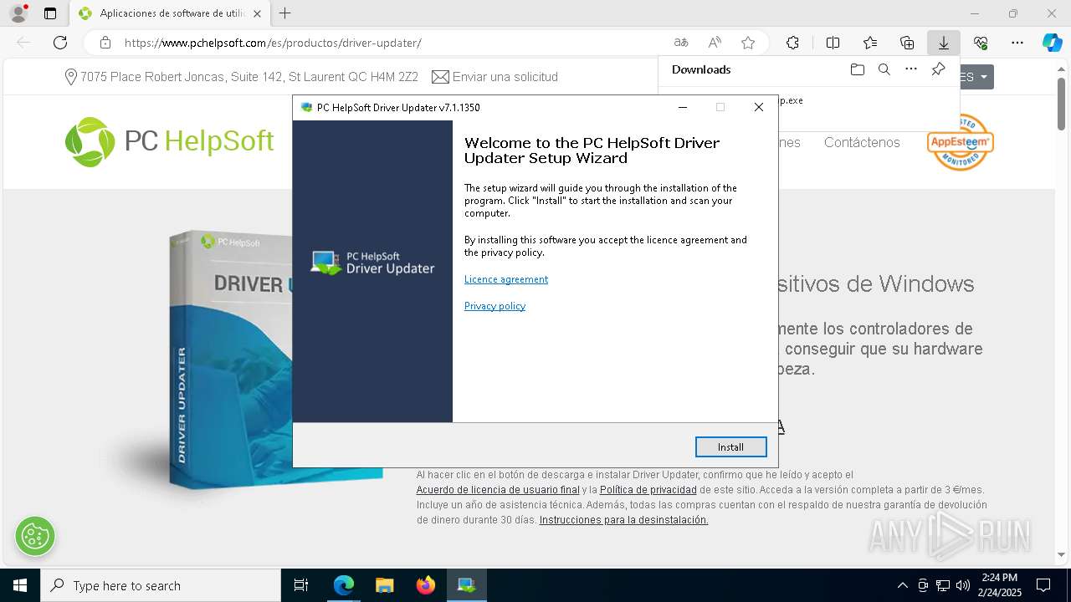Click the PC HelpSoft website logo
Screen dimensions: 1071x602
click(x=170, y=141)
